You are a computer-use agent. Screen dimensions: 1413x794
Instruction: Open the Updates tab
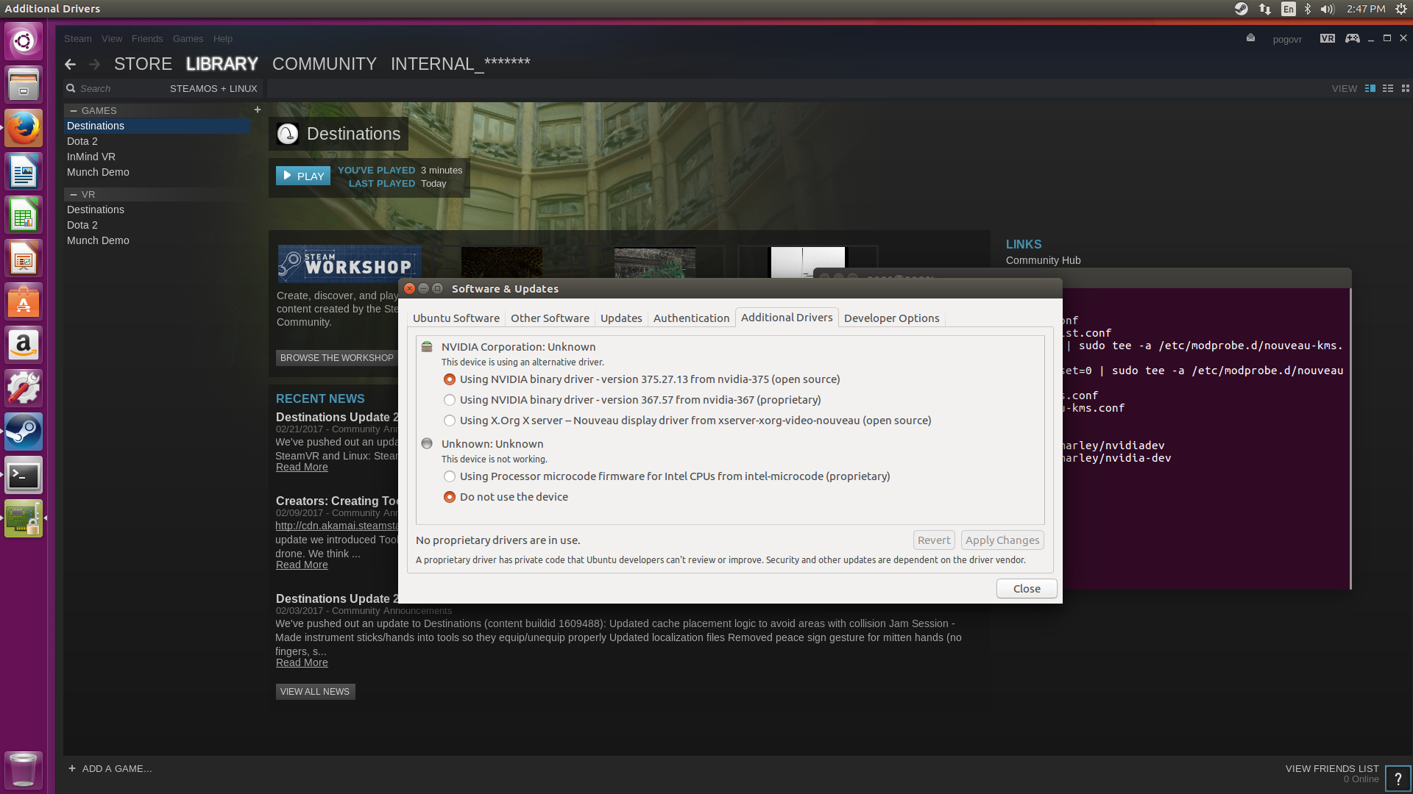pos(621,318)
